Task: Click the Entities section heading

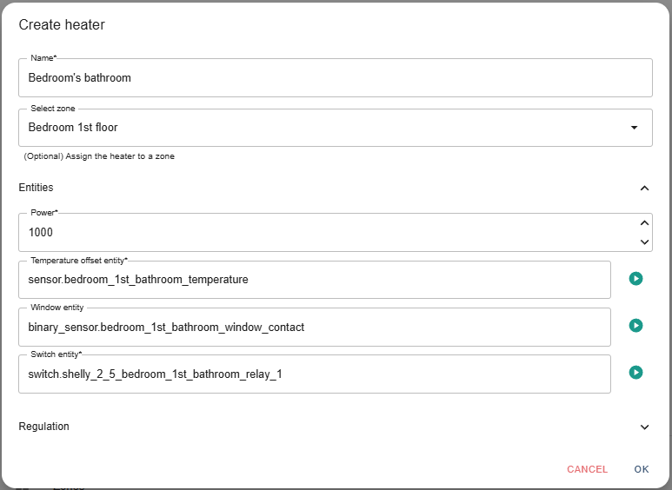Action: [x=36, y=188]
